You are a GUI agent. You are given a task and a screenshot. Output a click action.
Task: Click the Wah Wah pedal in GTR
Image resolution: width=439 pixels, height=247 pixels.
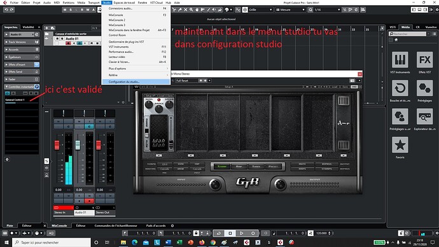pos(159,134)
